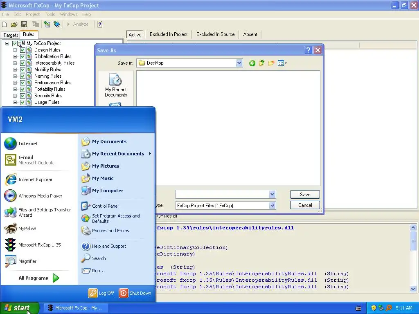Viewport: 419px width, 314px height.
Task: Open All Programs
Action: click(39, 278)
